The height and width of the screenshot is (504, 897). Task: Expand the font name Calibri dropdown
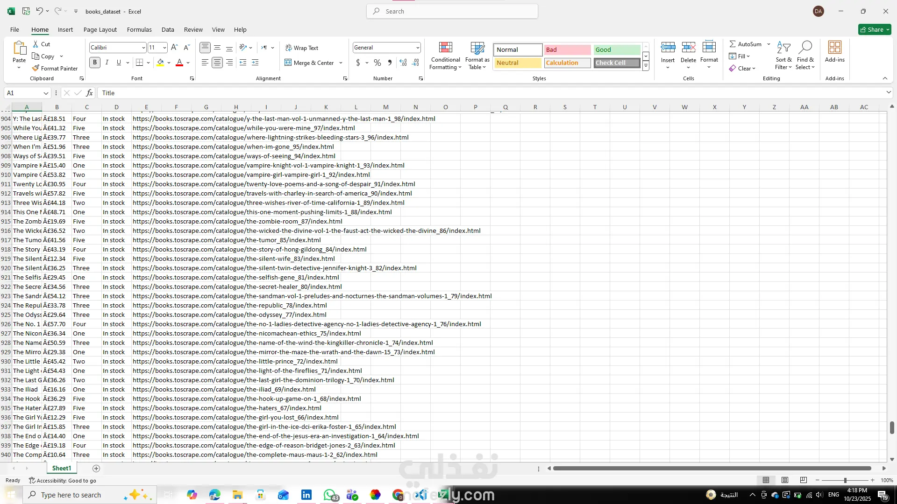[143, 48]
